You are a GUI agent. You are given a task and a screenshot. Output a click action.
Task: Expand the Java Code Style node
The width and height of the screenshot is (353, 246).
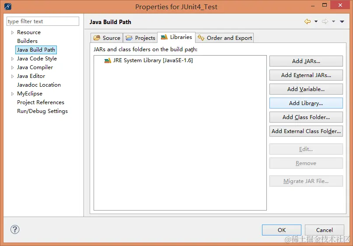(x=12, y=59)
